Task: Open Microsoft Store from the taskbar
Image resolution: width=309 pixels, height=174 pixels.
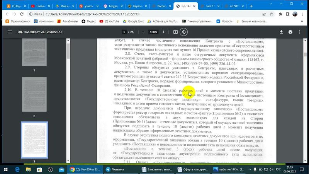Action: pyautogui.click(x=39, y=169)
